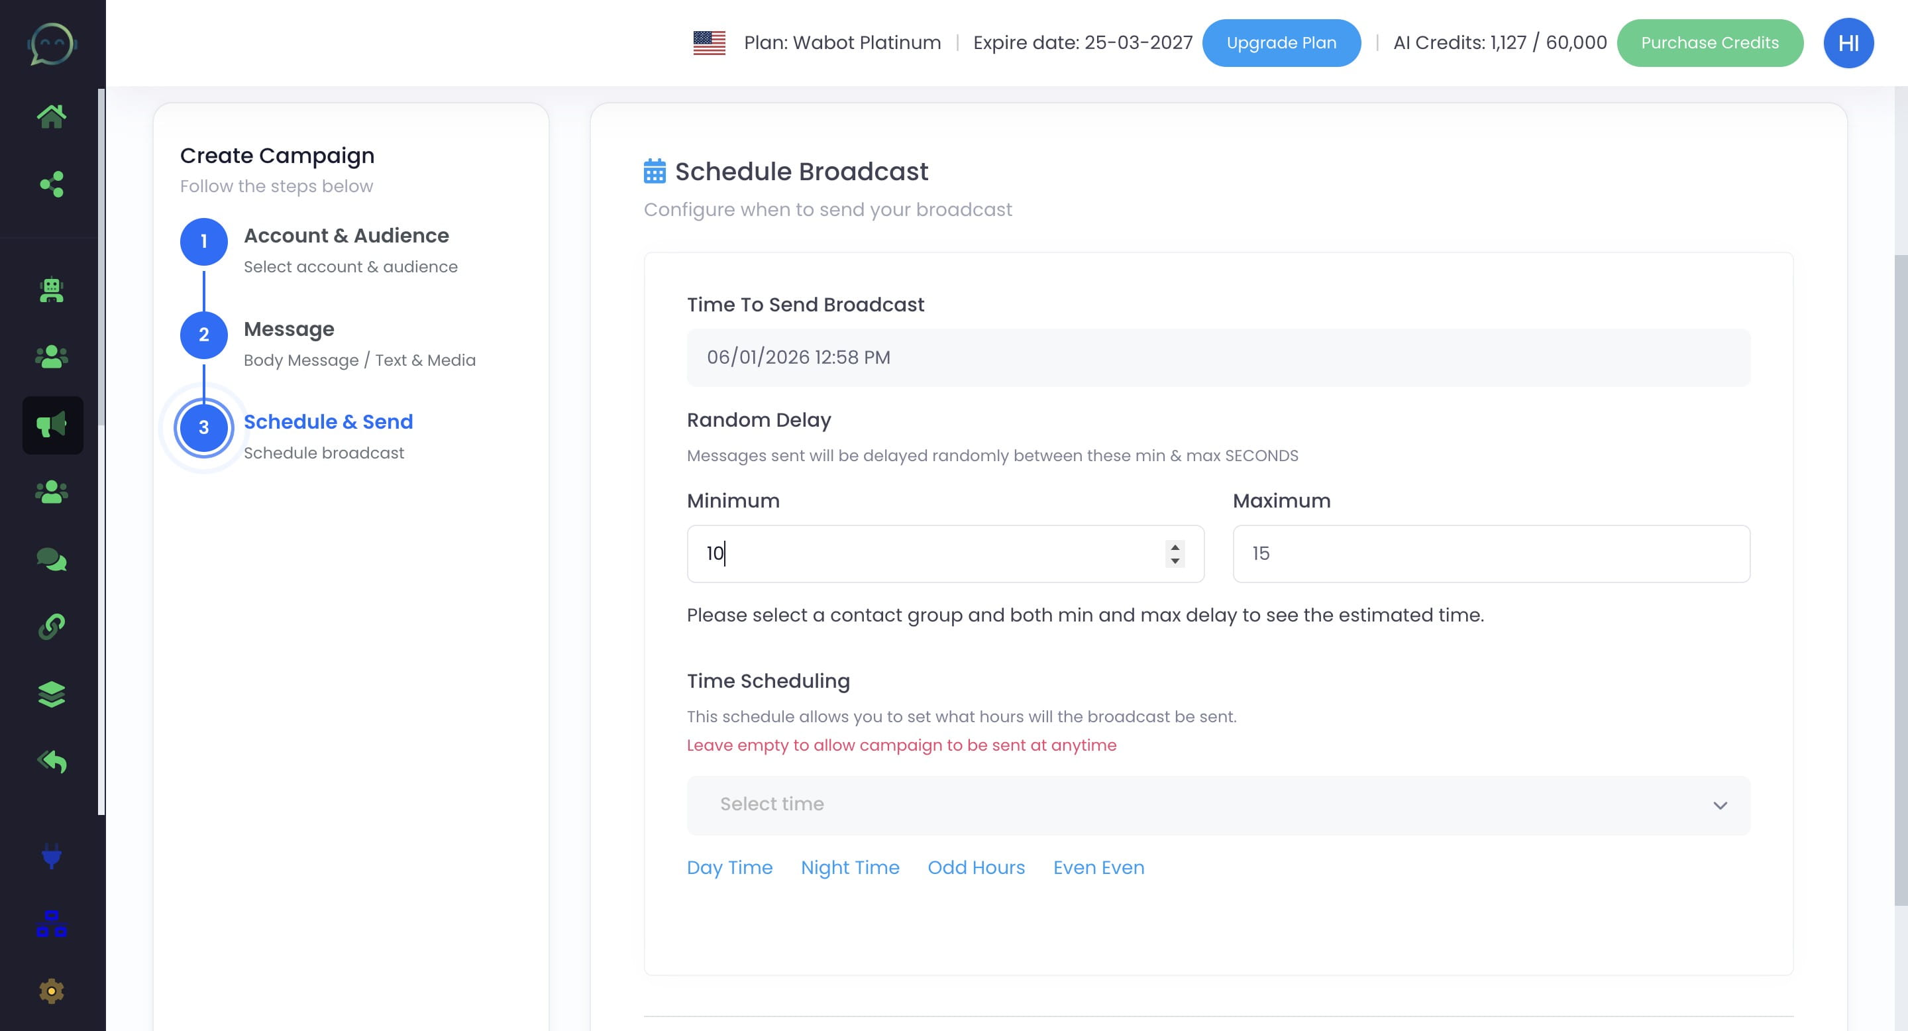The height and width of the screenshot is (1031, 1908).
Task: Increment the Minimum delay spinner up arrow
Action: click(1175, 547)
